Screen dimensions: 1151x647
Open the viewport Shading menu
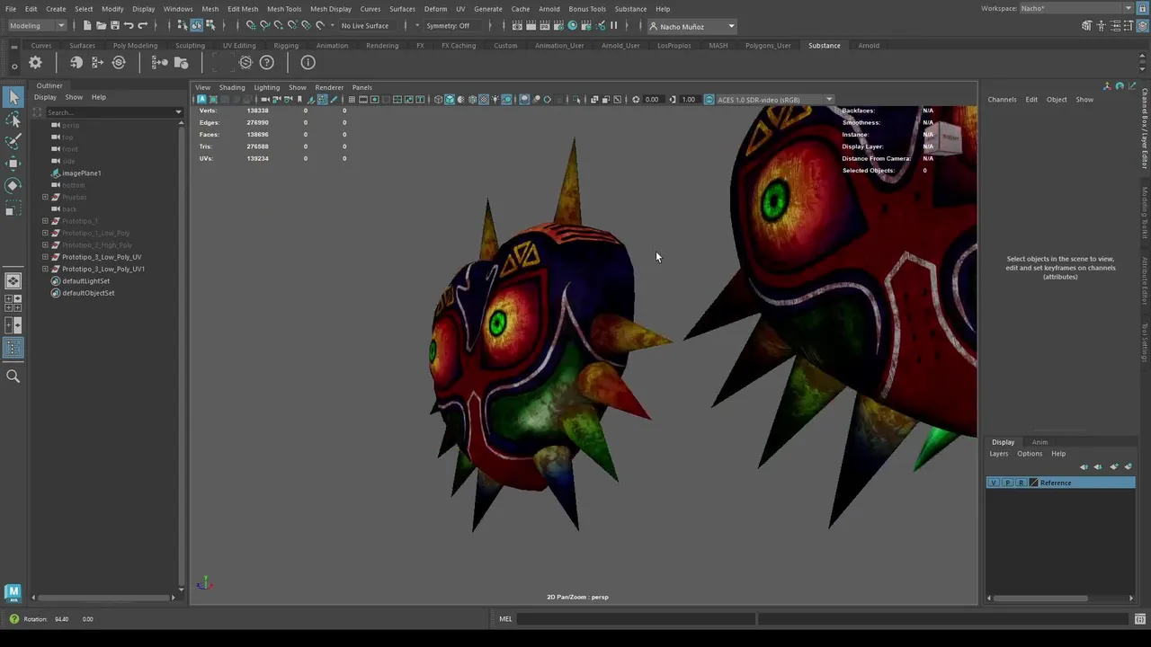232,87
